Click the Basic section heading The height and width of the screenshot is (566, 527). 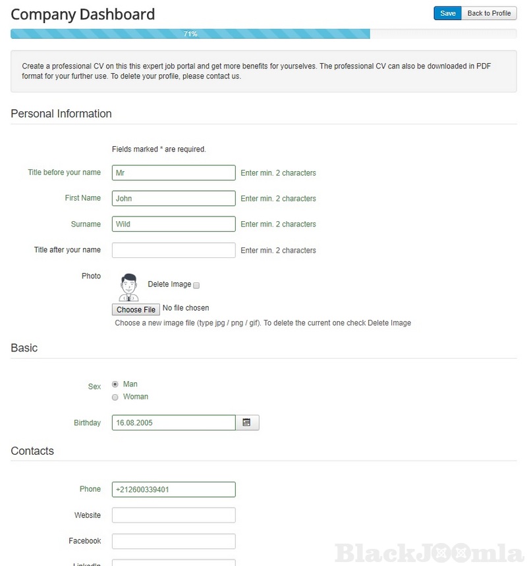pos(24,348)
